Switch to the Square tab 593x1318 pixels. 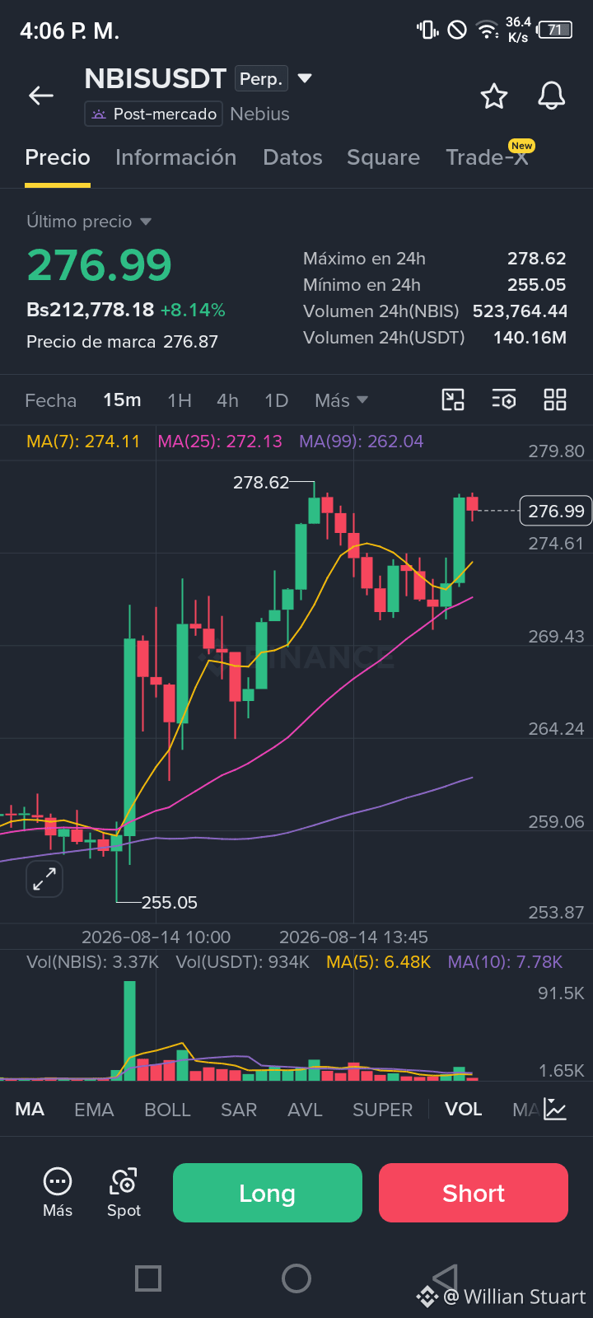coord(383,157)
